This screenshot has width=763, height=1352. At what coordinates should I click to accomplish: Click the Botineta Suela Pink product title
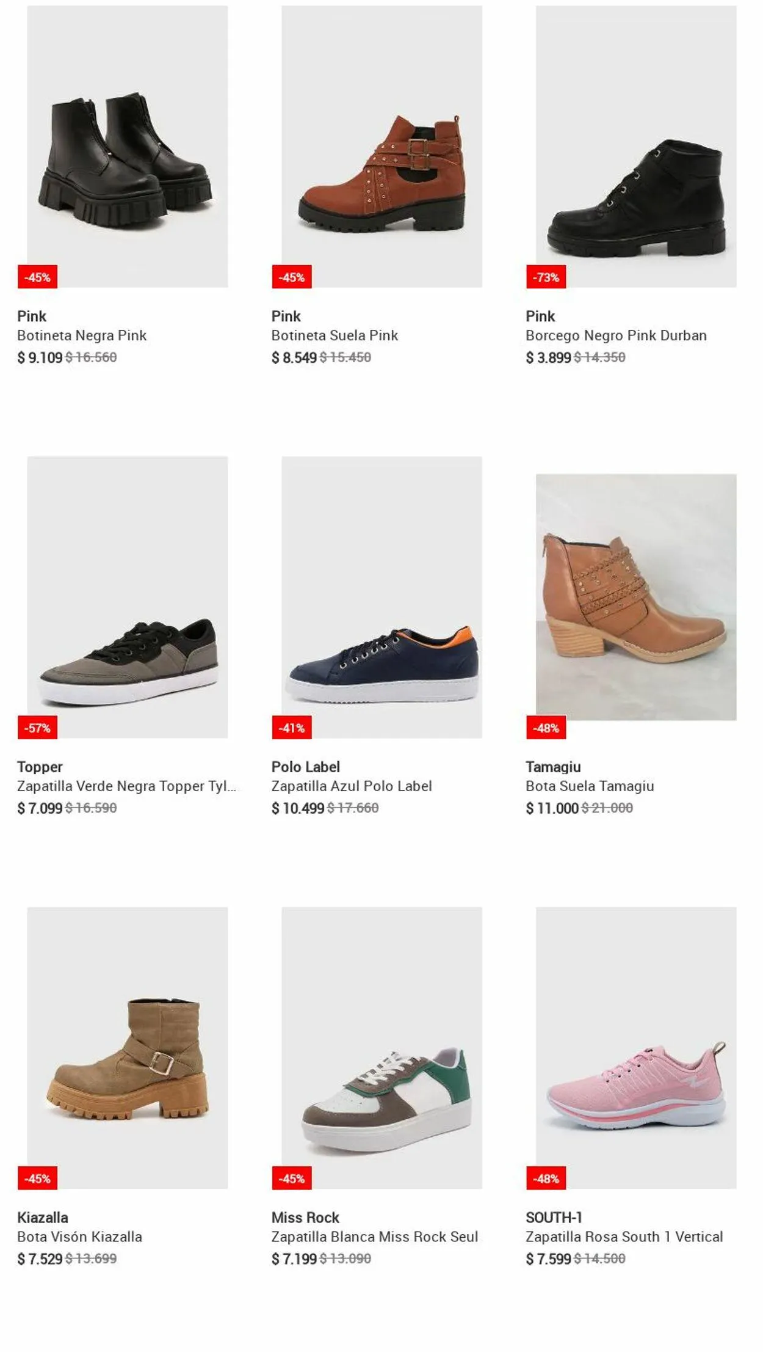pos(334,335)
